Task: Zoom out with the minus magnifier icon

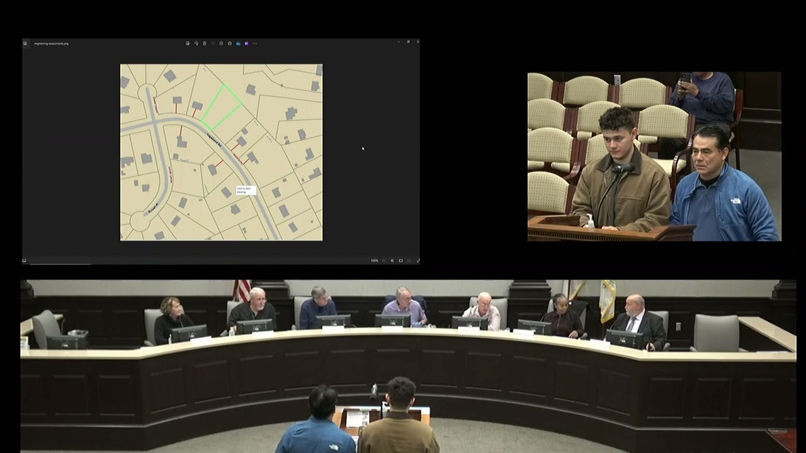Action: click(x=383, y=260)
